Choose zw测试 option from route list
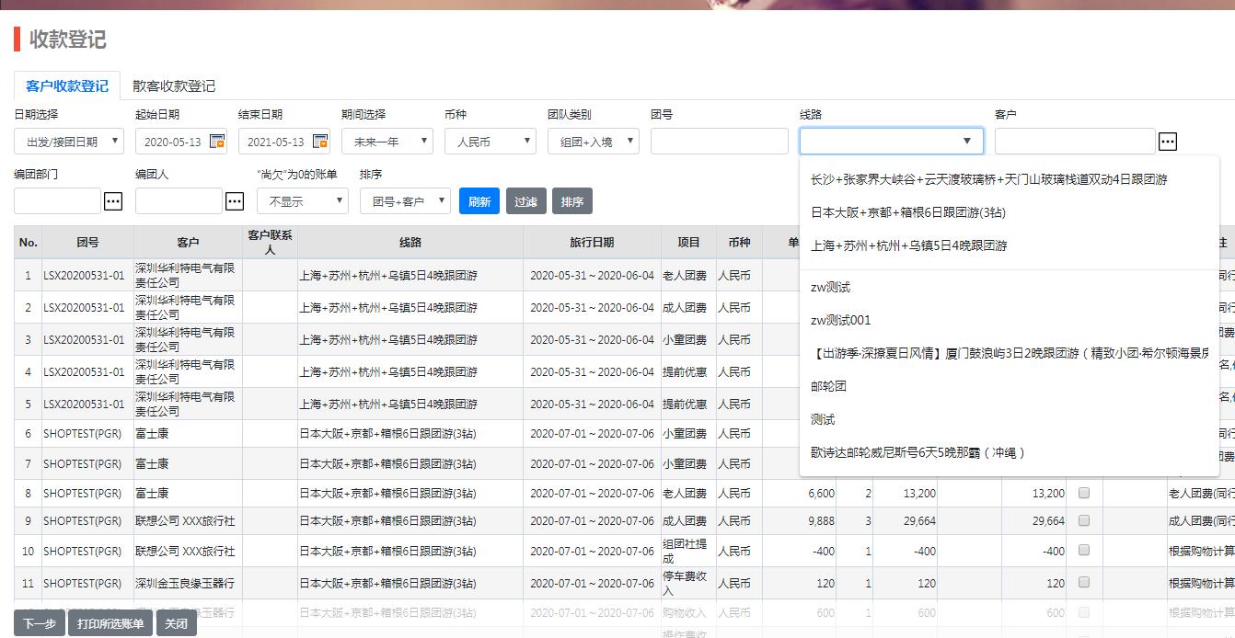Screen dimensions: 1235x638 click(x=1010, y=287)
